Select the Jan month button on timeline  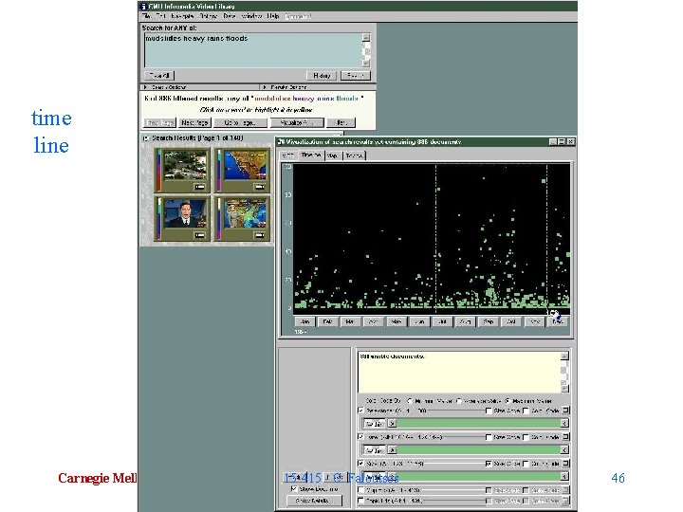tap(305, 321)
